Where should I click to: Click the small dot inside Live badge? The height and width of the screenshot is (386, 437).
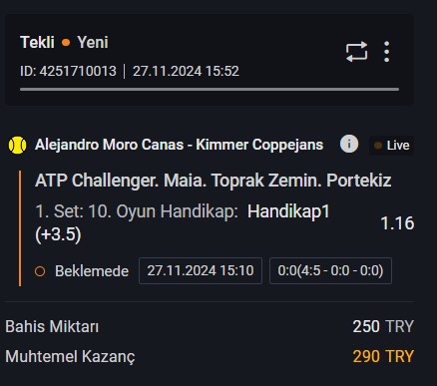378,146
